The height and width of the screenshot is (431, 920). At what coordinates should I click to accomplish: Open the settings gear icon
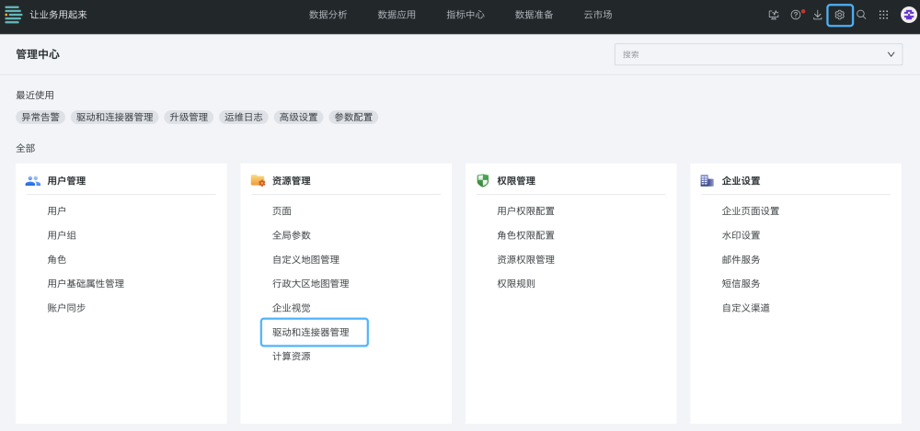840,16
